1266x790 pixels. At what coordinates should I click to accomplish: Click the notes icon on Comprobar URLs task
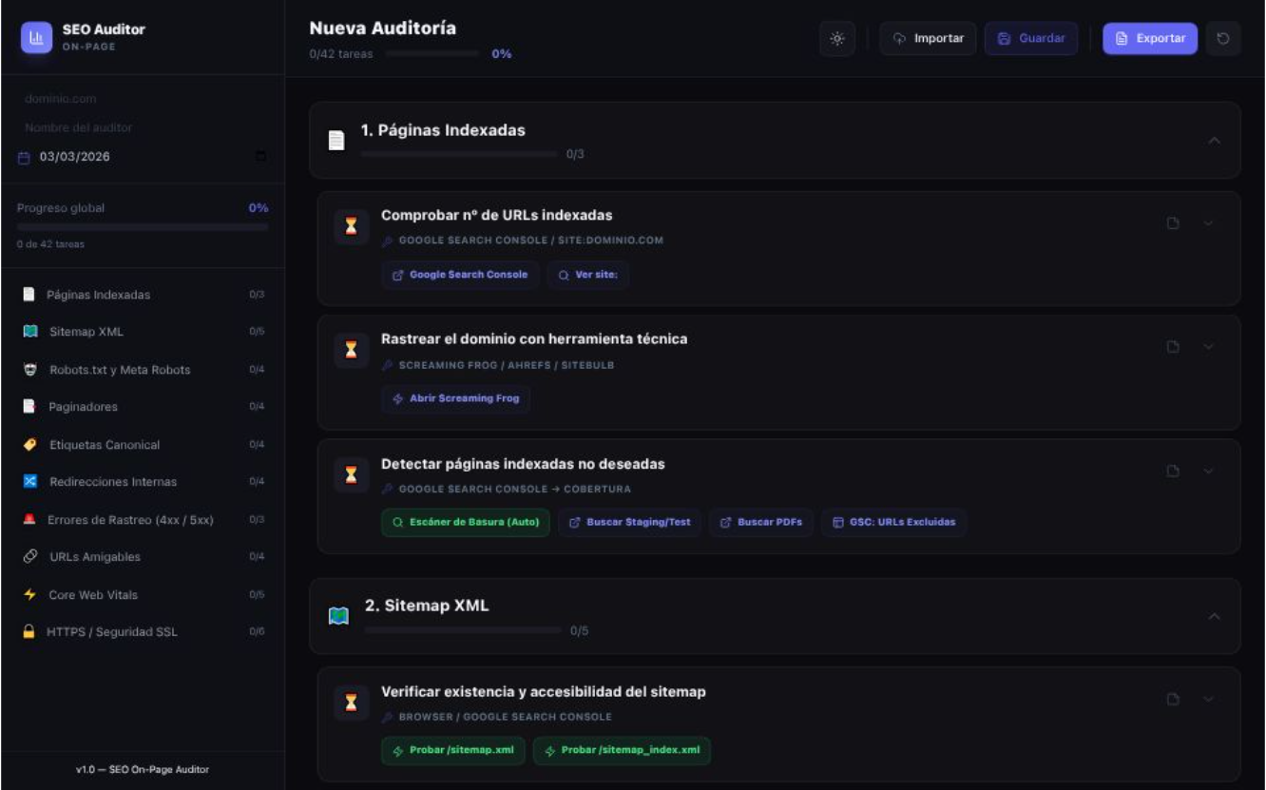1173,223
